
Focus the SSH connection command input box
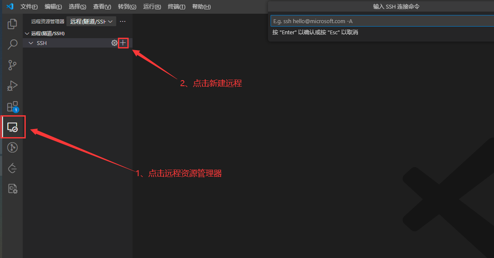(x=382, y=21)
